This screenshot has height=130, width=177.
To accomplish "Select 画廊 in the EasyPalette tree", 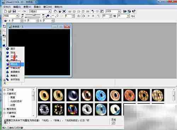I will [x=13, y=97].
